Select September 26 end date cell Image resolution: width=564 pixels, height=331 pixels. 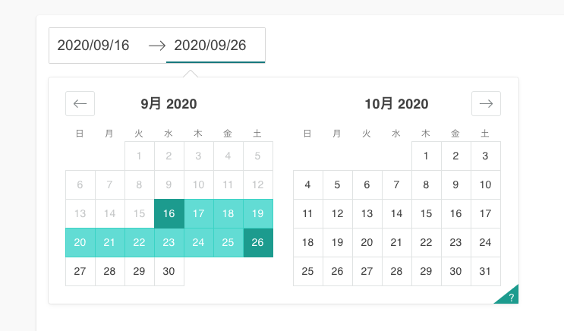[258, 242]
